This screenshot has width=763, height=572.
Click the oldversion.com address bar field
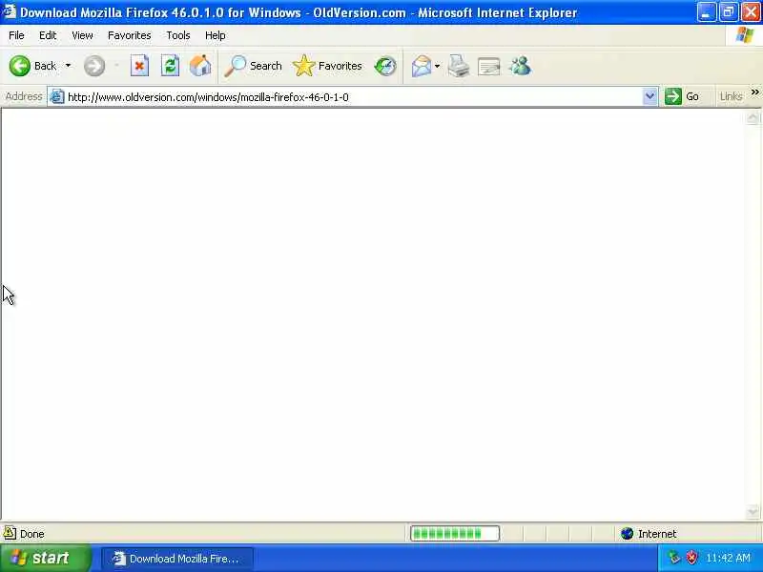point(353,97)
